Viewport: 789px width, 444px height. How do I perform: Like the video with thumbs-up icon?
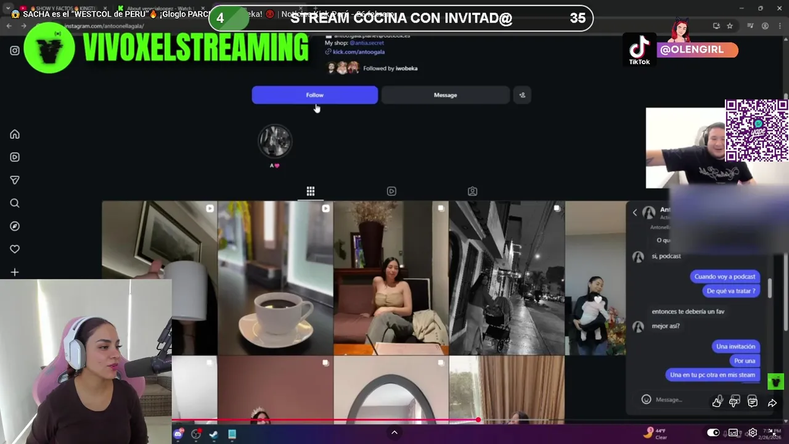point(716,403)
